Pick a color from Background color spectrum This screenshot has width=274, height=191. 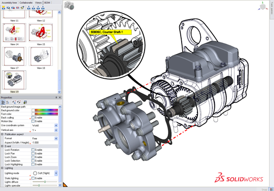[46, 110]
